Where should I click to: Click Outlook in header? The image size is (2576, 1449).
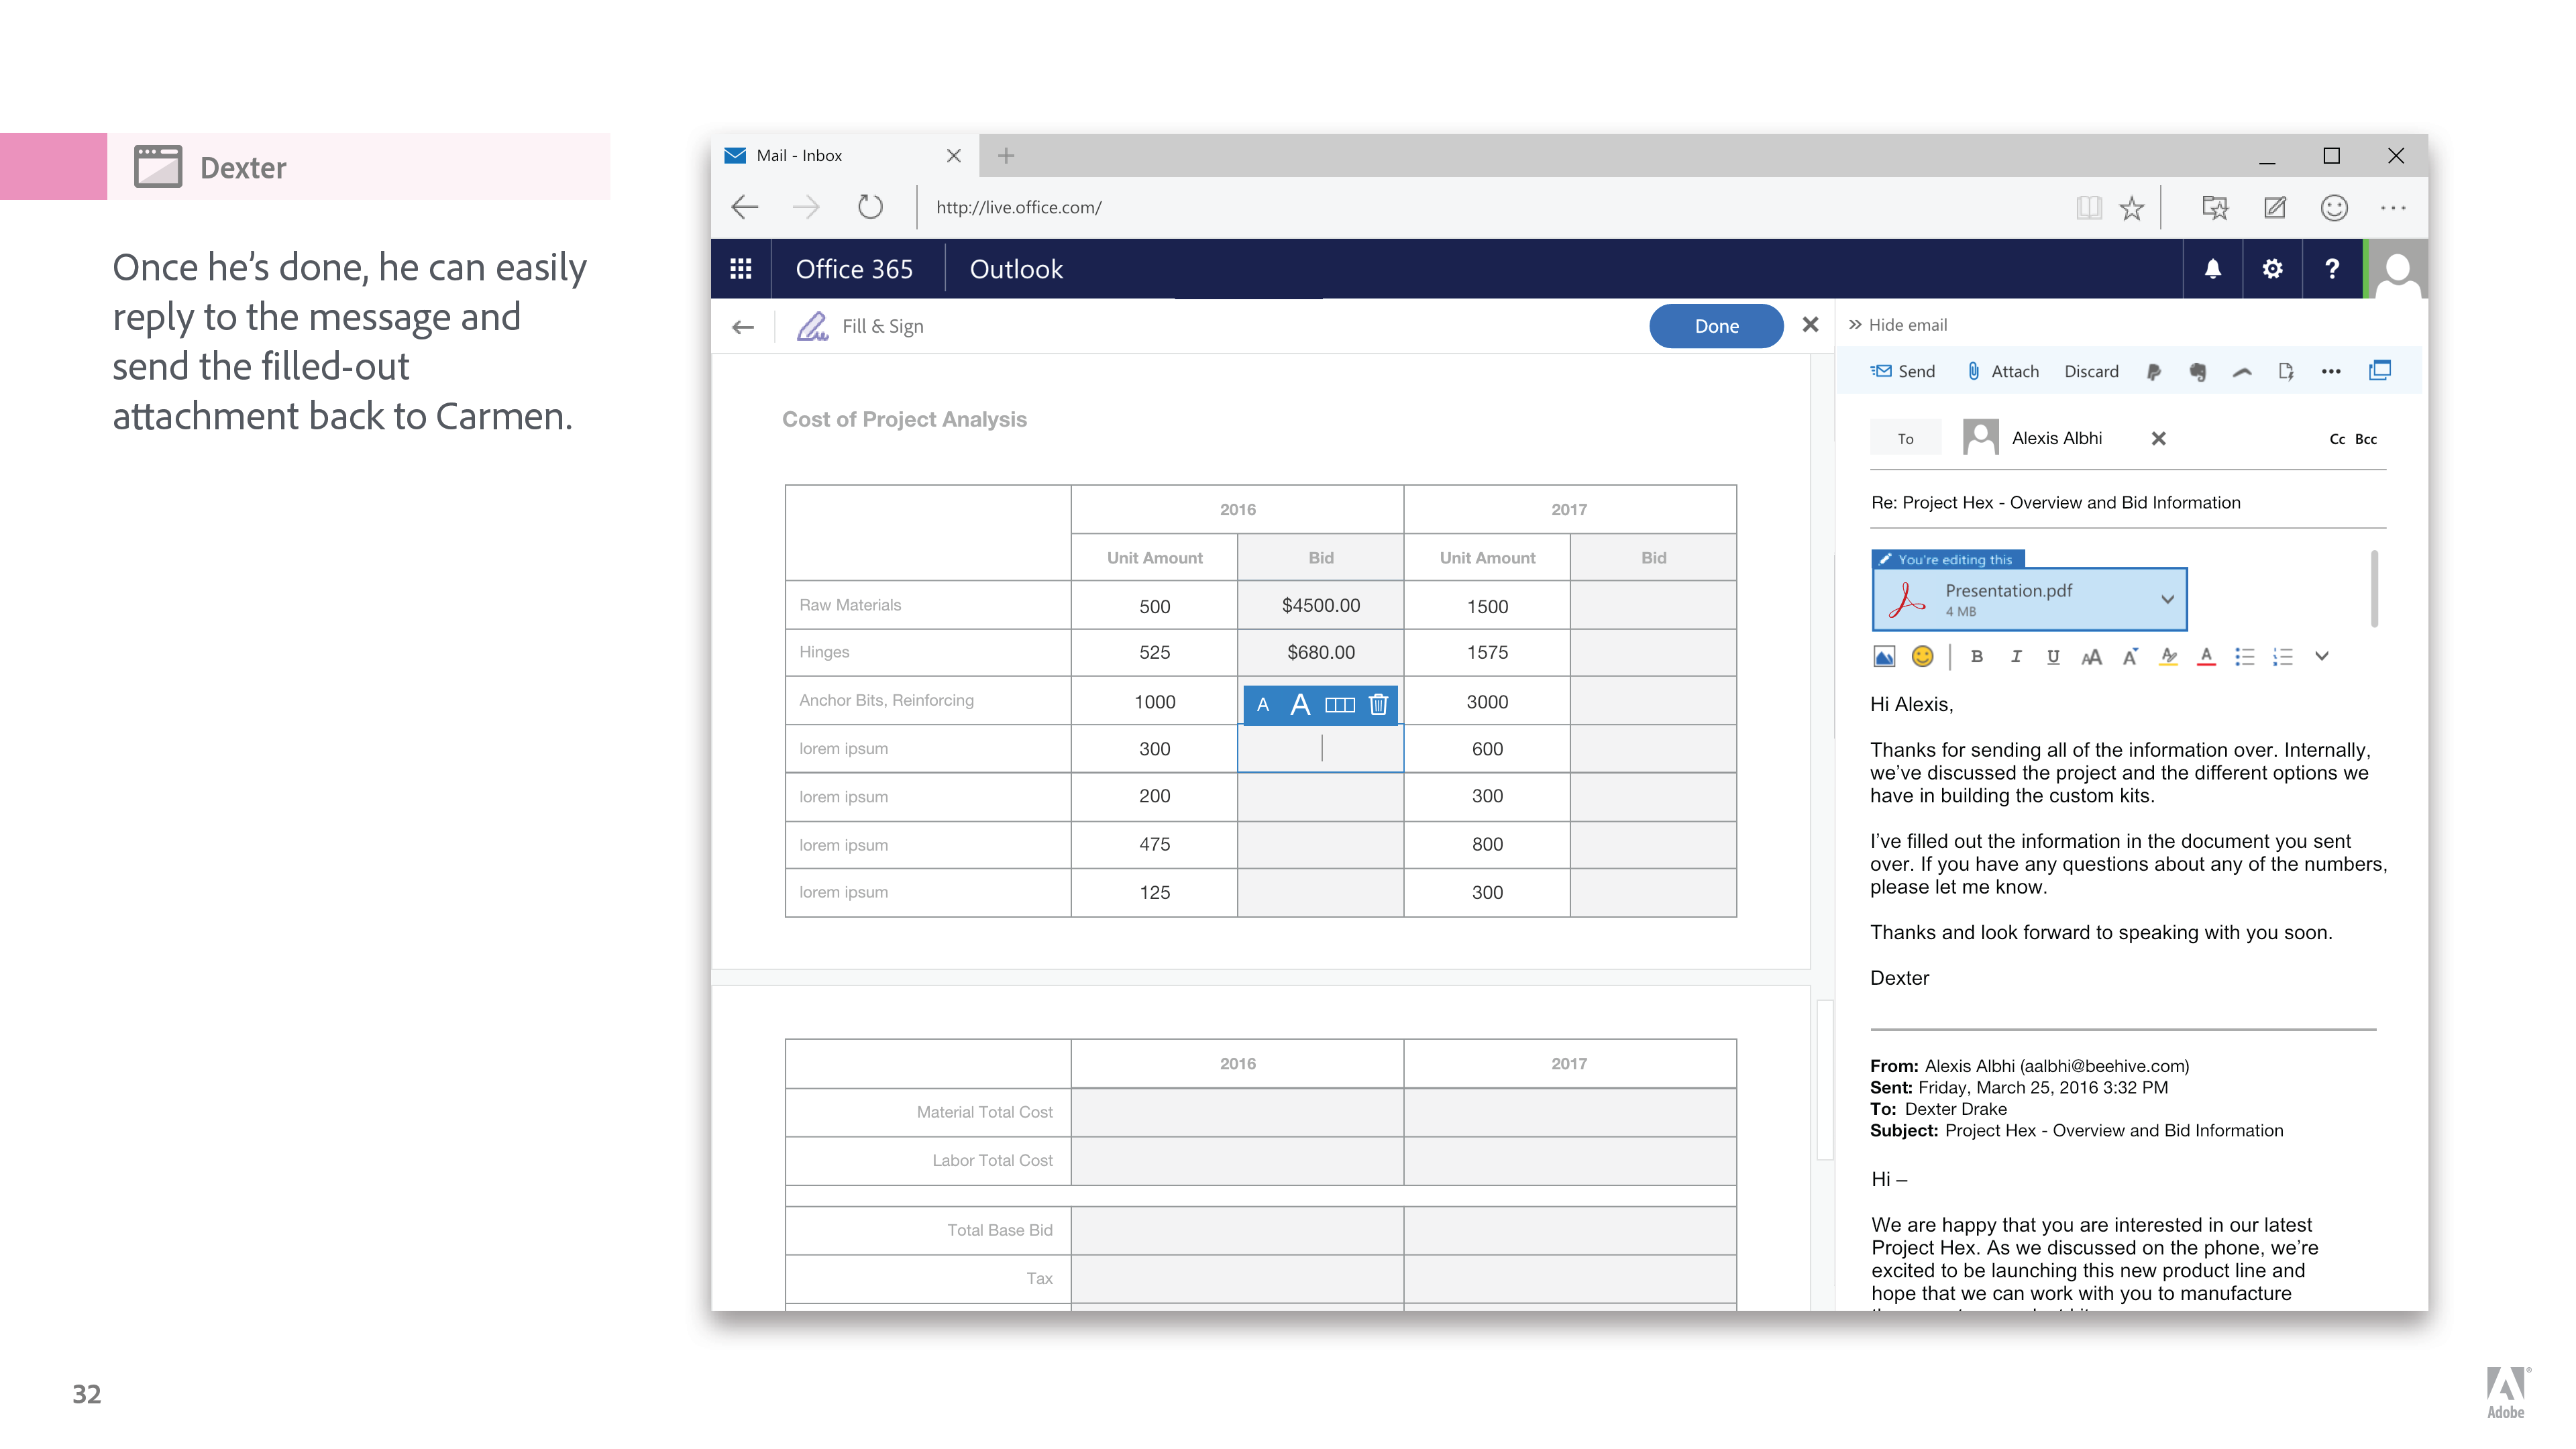coord(1016,269)
